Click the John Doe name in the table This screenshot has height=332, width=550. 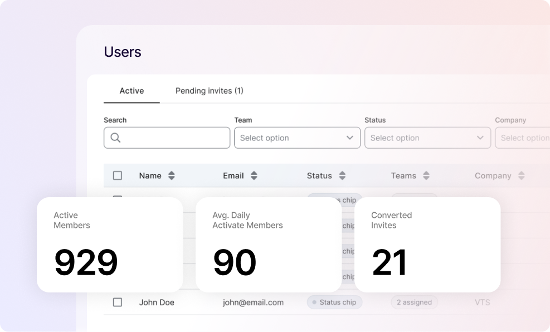click(x=157, y=302)
